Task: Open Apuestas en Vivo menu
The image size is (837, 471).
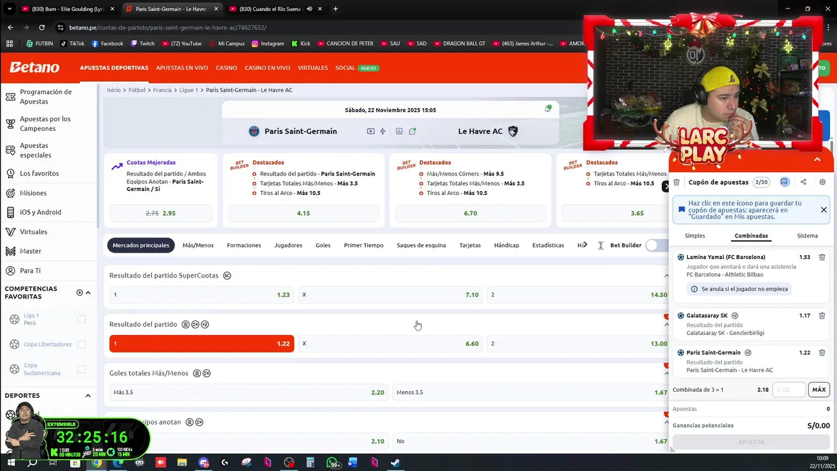Action: (182, 67)
